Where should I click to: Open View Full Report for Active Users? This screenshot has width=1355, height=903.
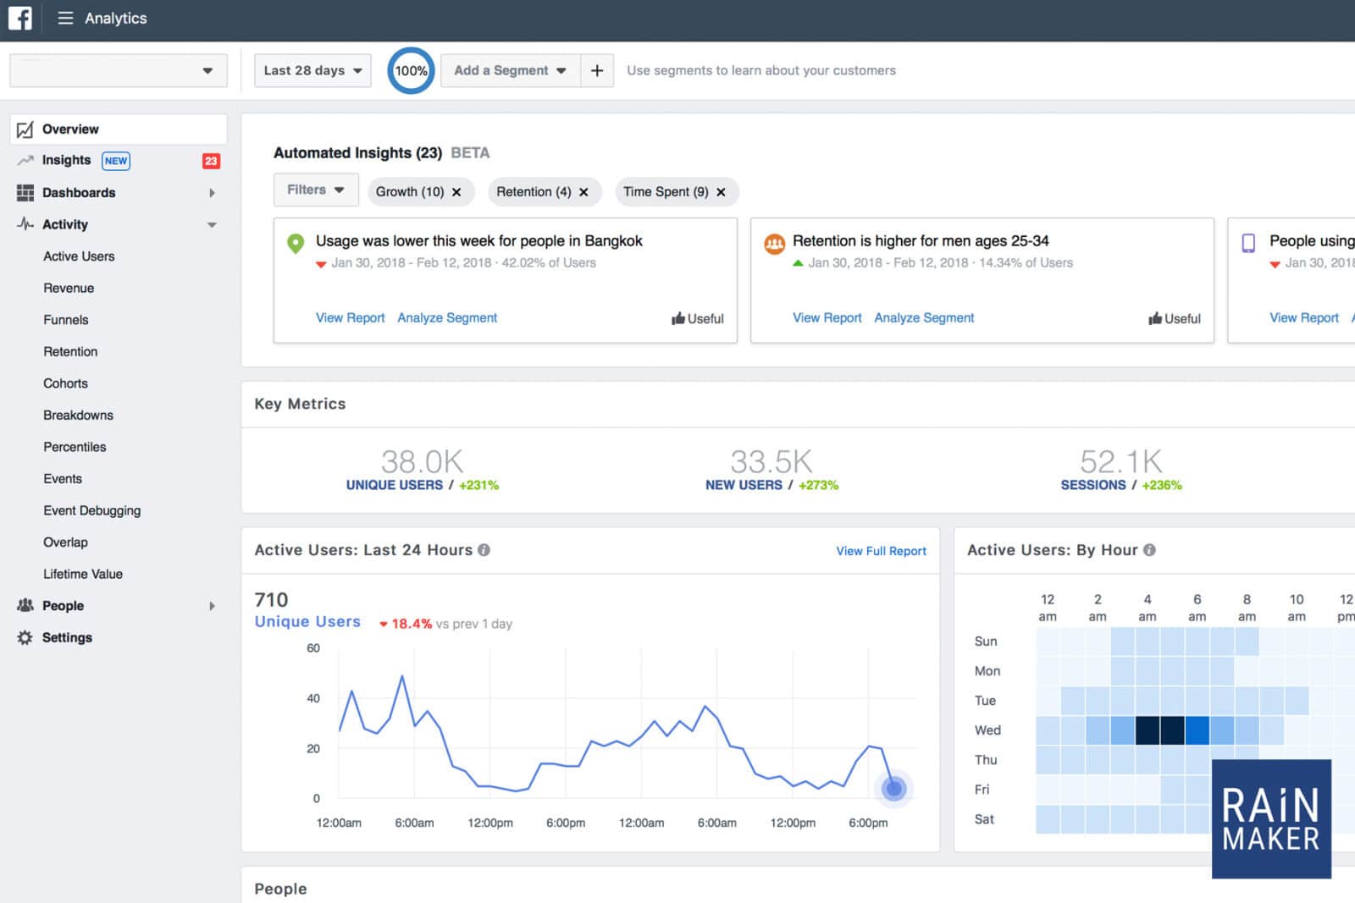click(x=881, y=551)
